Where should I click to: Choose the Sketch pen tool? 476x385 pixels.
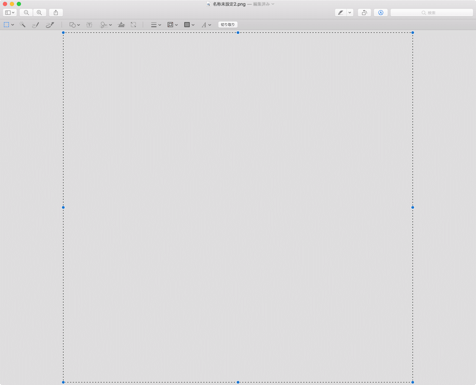pyautogui.click(x=36, y=25)
